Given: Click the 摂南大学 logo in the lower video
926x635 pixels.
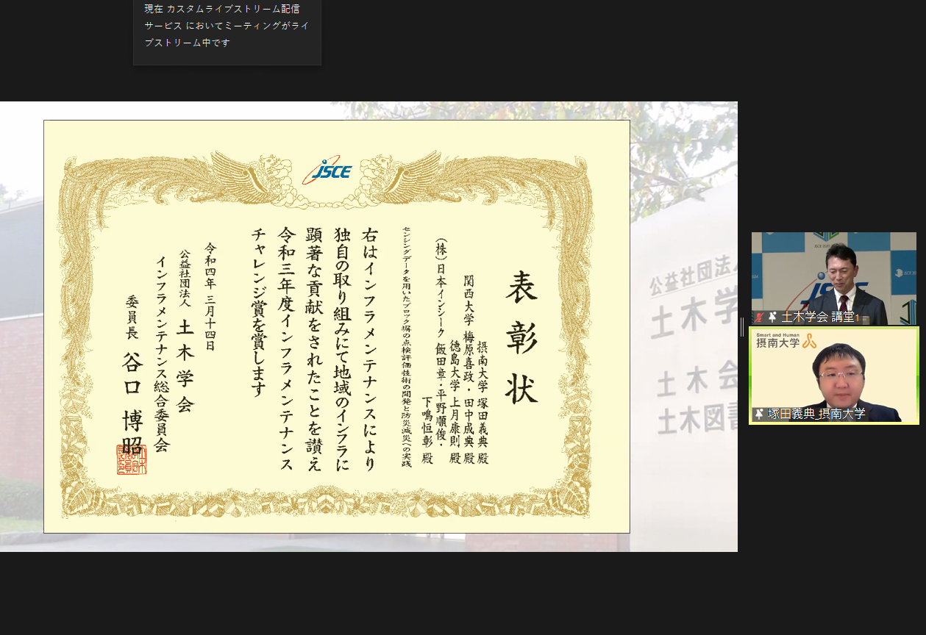Looking at the screenshot, I should point(786,341).
